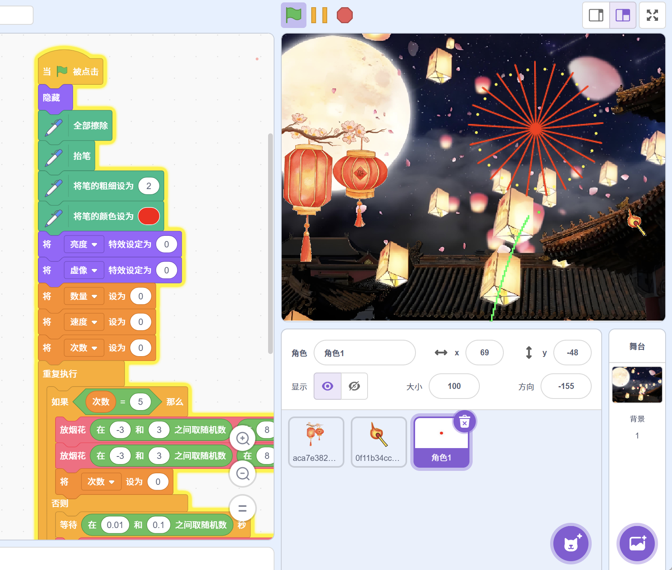672x570 pixels.
Task: Hide the sprite using crossed-eye toggle
Action: tap(354, 386)
